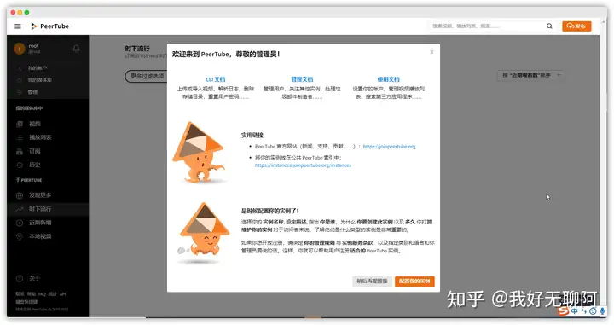
Task: Click the FAQ footer link
Action: coord(42,294)
